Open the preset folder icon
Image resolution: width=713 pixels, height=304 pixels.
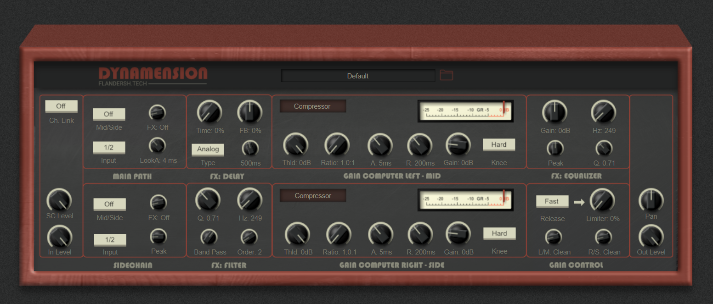[x=446, y=75]
